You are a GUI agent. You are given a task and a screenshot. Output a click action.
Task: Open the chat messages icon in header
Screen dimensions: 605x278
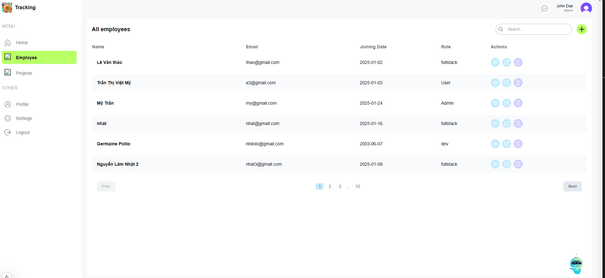click(544, 8)
